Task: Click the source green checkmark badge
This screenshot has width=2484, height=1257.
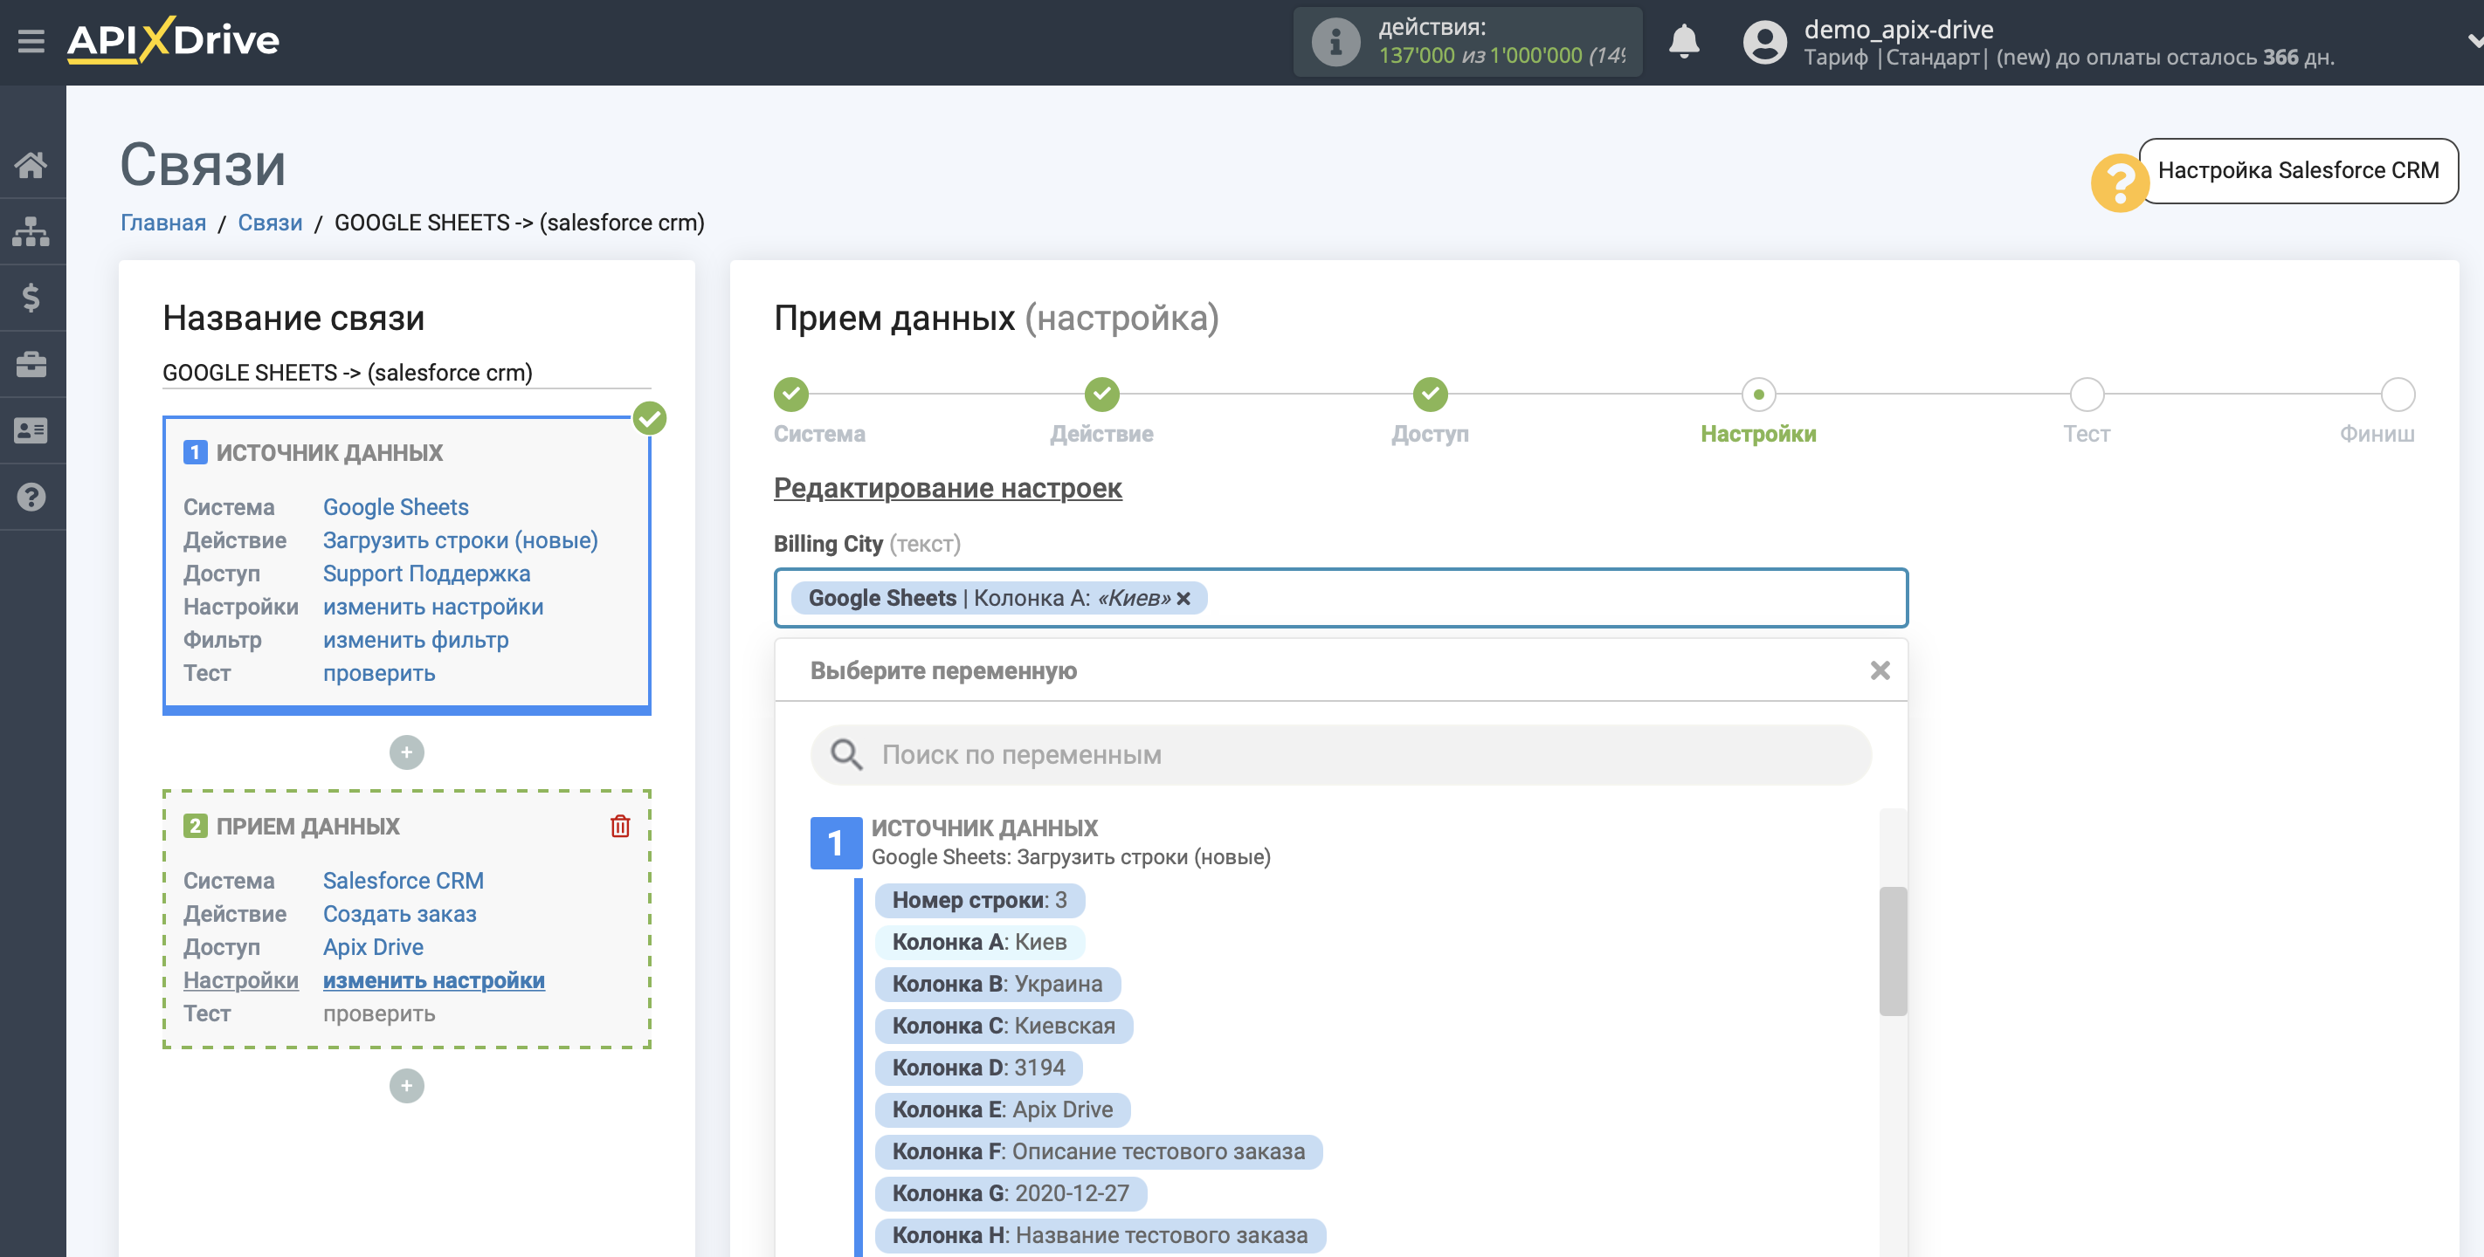Action: coord(650,417)
